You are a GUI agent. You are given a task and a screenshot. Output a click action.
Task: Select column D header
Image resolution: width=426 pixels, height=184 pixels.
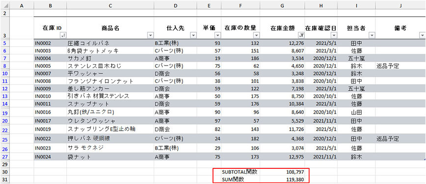click(176, 5)
